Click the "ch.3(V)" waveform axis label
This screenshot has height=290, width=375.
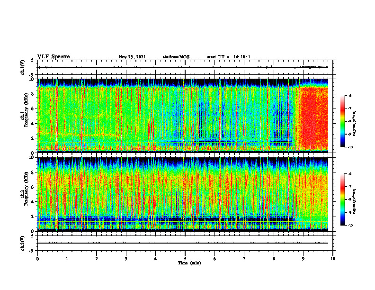tap(22, 243)
